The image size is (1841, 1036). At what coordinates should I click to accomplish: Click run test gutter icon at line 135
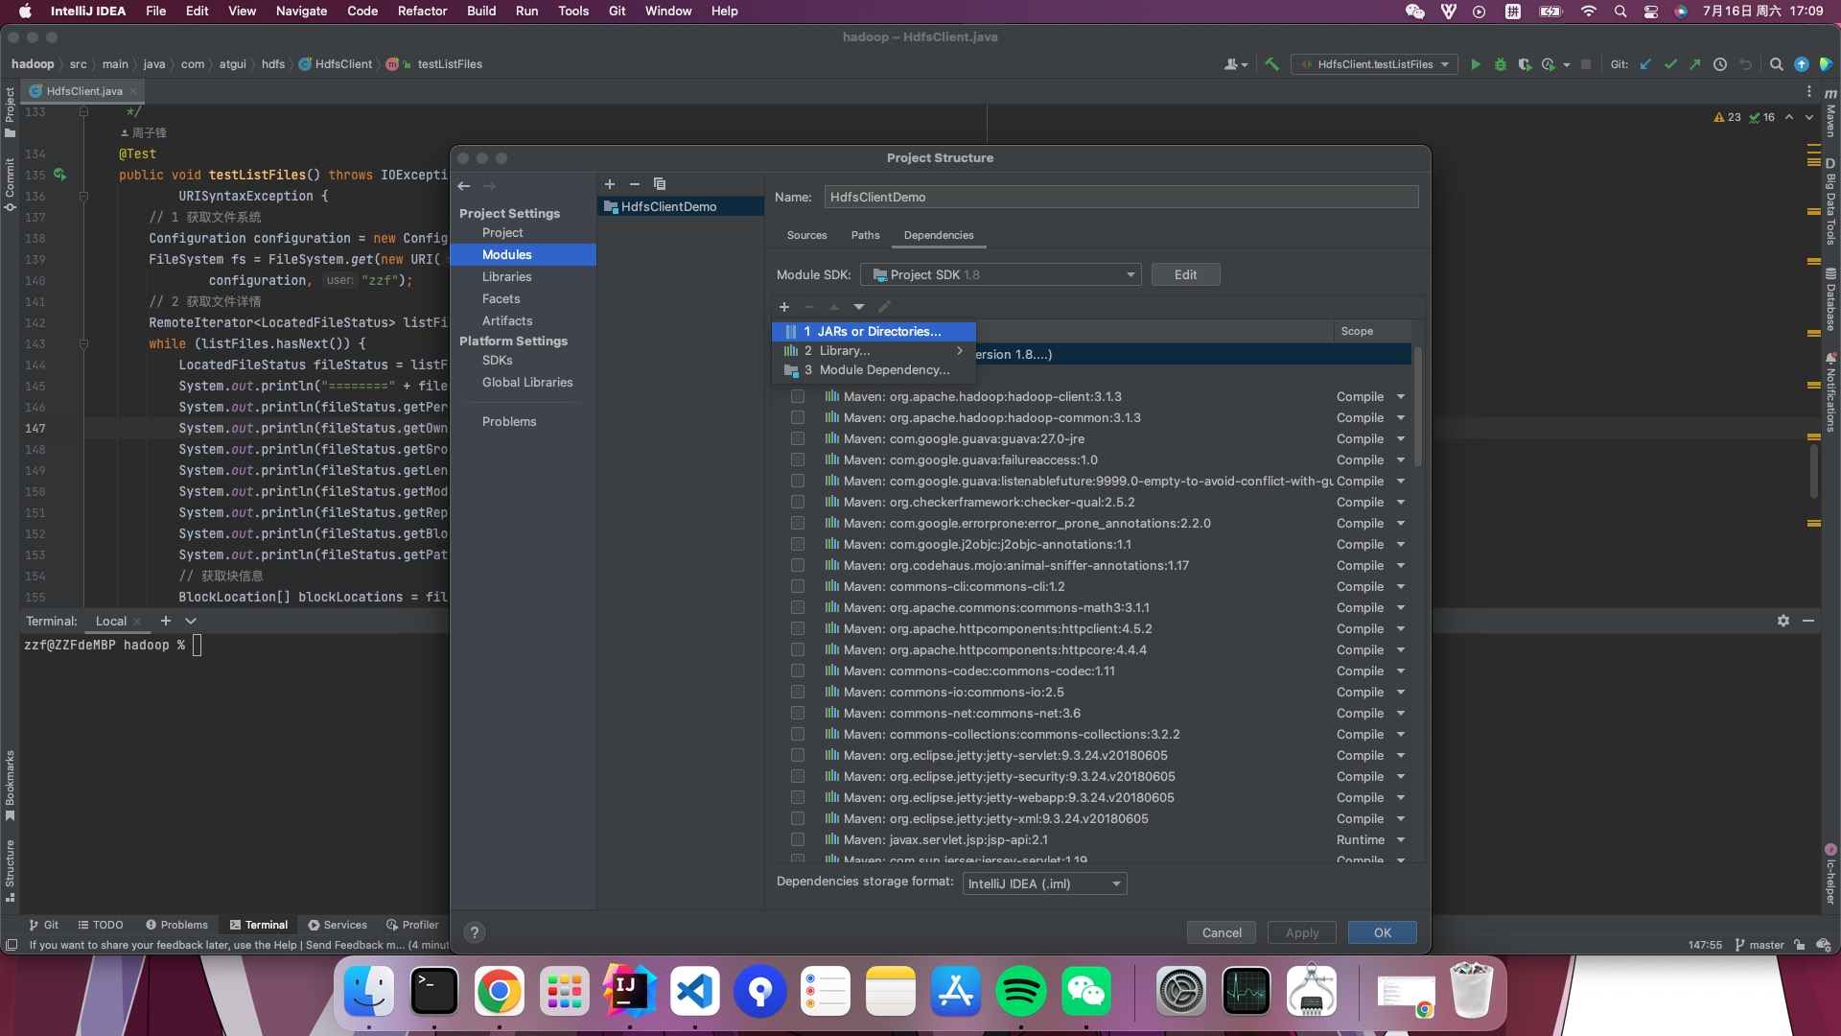coord(60,175)
